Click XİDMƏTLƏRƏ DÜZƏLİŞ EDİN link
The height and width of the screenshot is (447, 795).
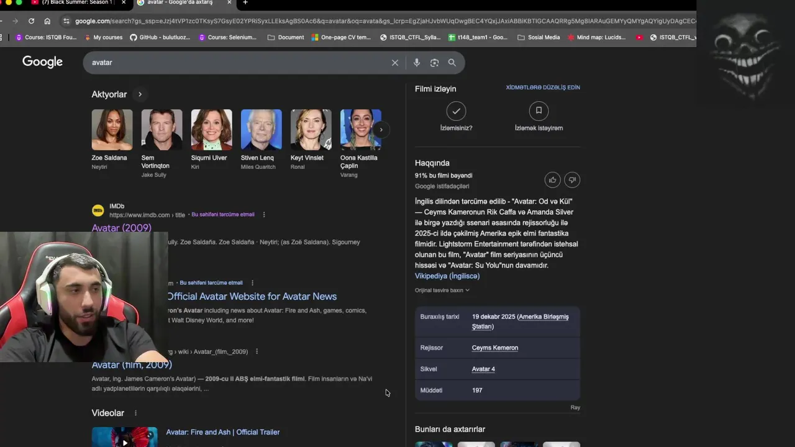tap(543, 88)
